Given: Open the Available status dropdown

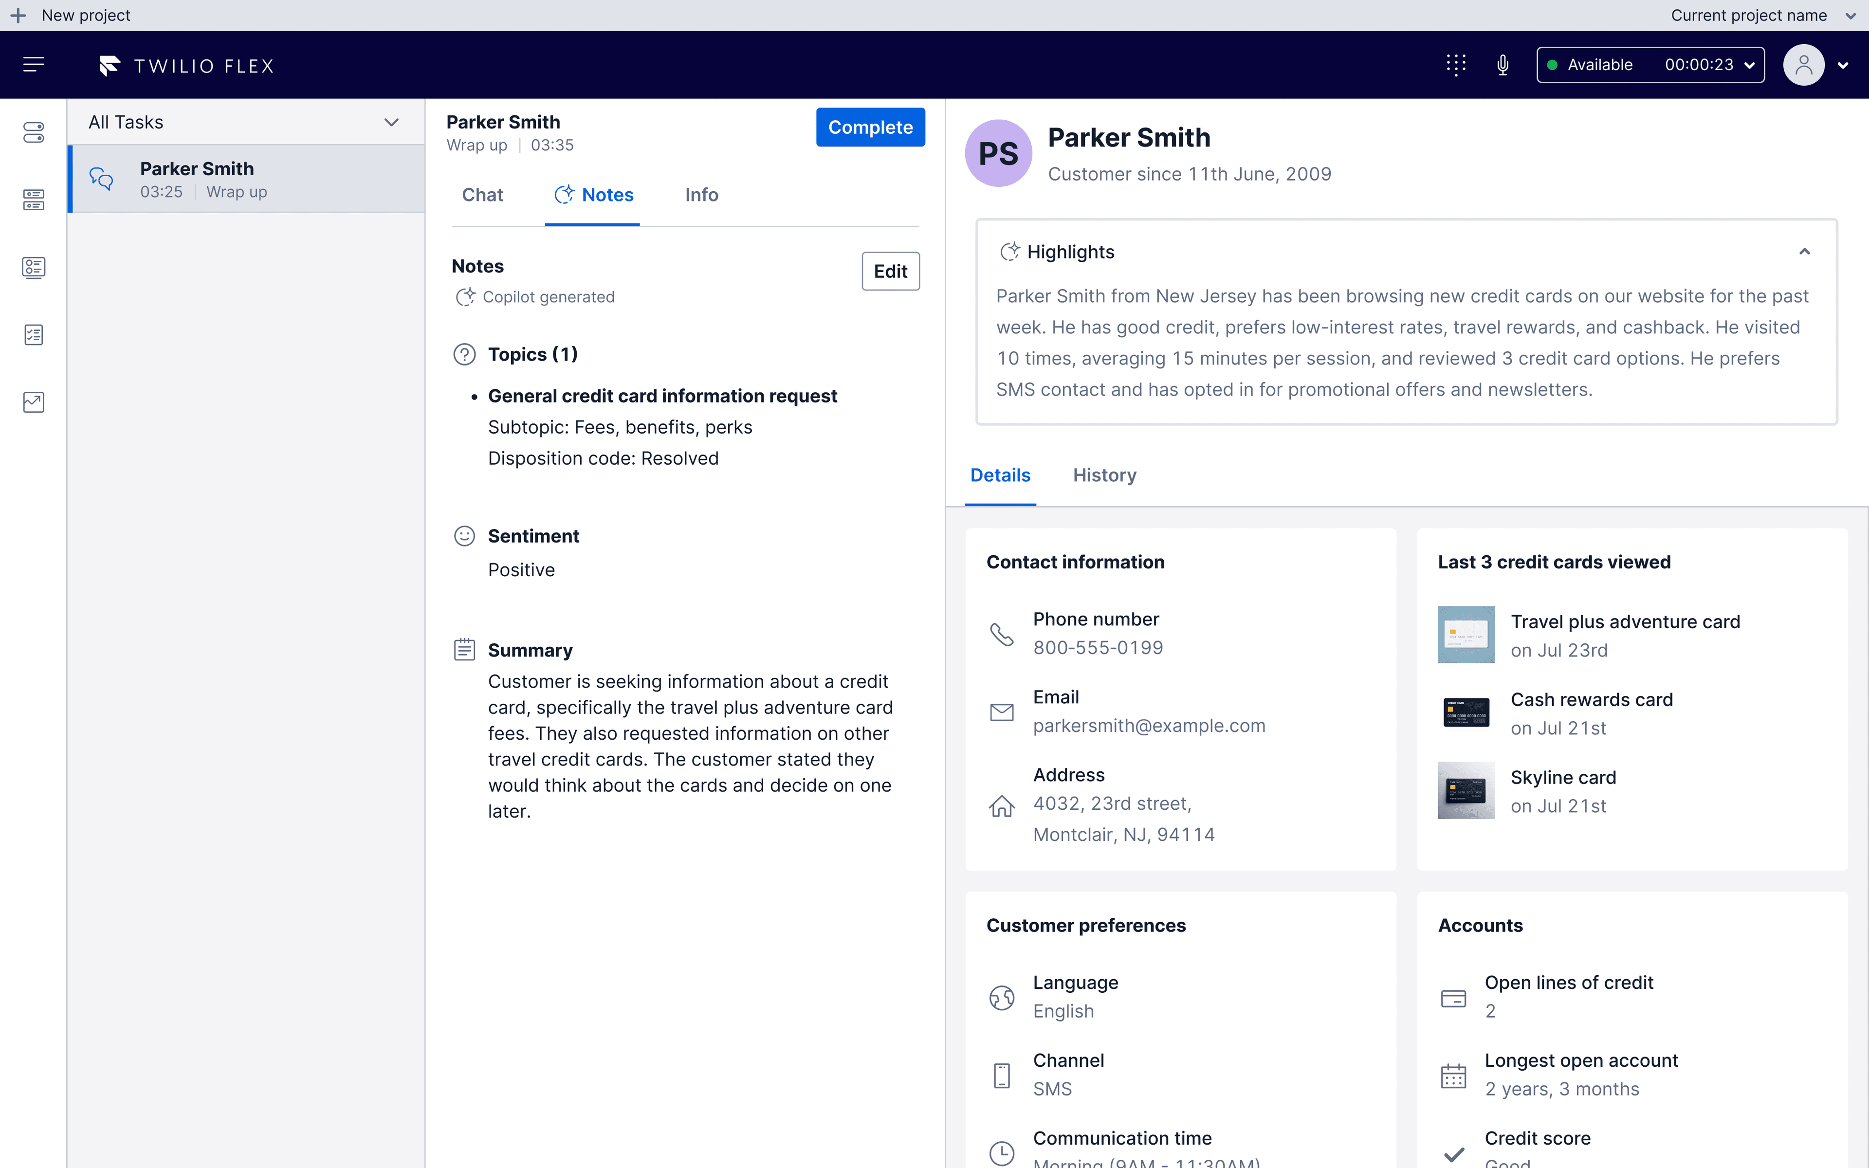Looking at the screenshot, I should click(1650, 65).
